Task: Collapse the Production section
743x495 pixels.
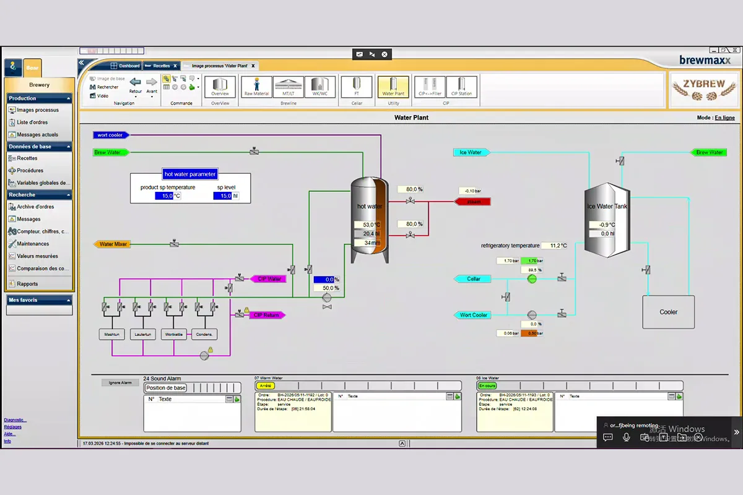Action: click(x=69, y=98)
